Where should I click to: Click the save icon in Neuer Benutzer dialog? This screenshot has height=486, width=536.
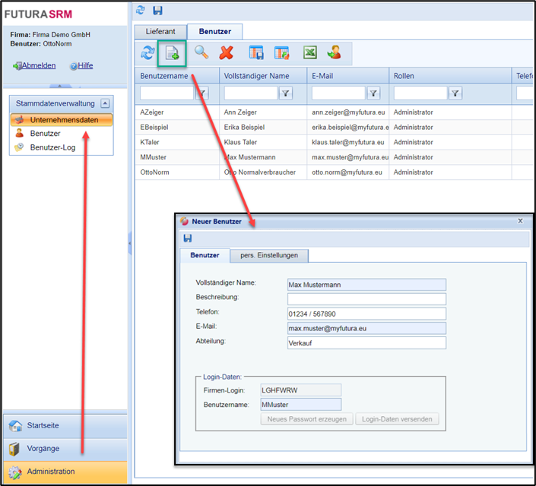click(x=186, y=238)
